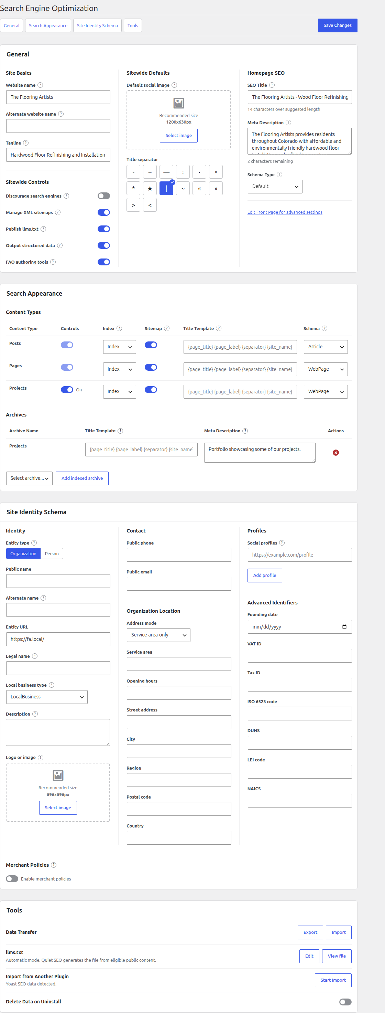Click Add profile button
This screenshot has width=385, height=1013.
click(264, 575)
